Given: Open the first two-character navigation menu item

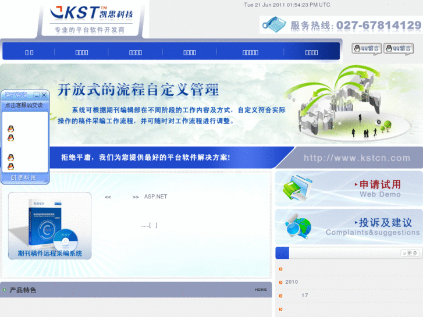Looking at the screenshot, I should click(30, 52).
